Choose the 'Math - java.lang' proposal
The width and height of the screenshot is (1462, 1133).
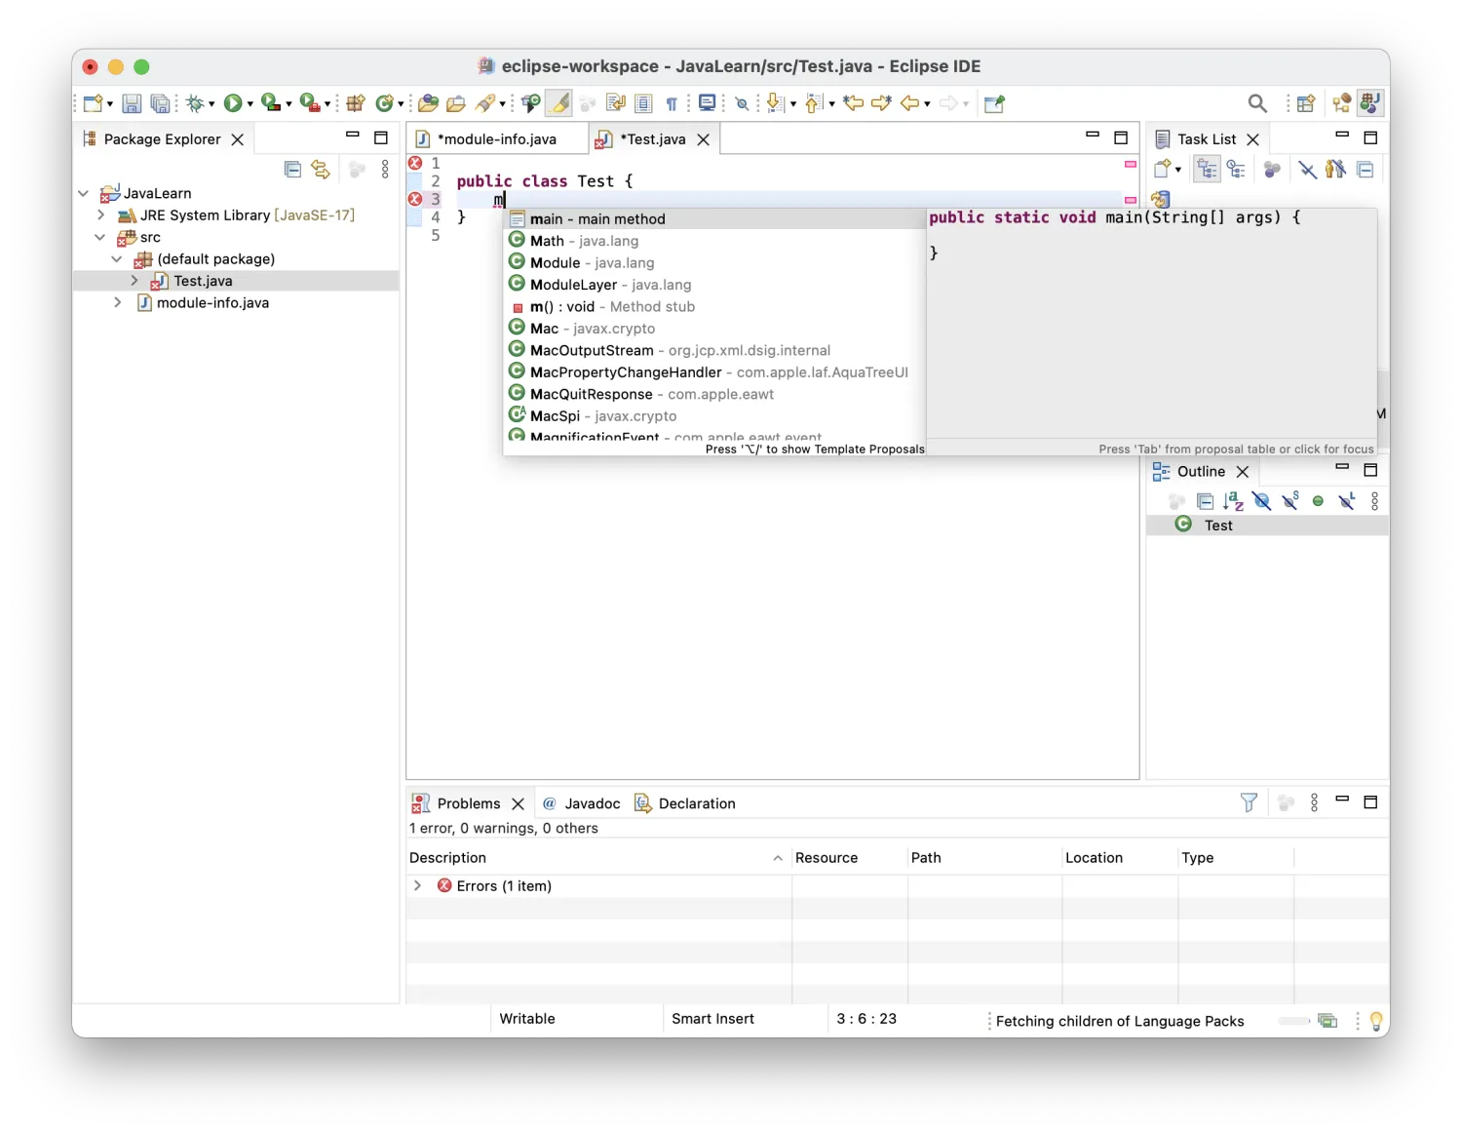tap(584, 241)
